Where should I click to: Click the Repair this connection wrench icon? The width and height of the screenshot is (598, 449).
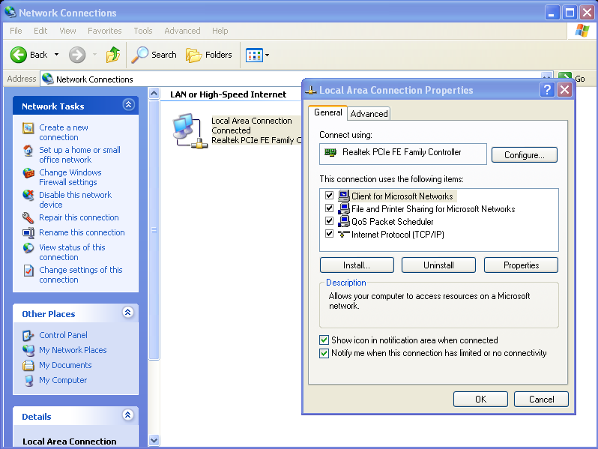pyautogui.click(x=28, y=218)
